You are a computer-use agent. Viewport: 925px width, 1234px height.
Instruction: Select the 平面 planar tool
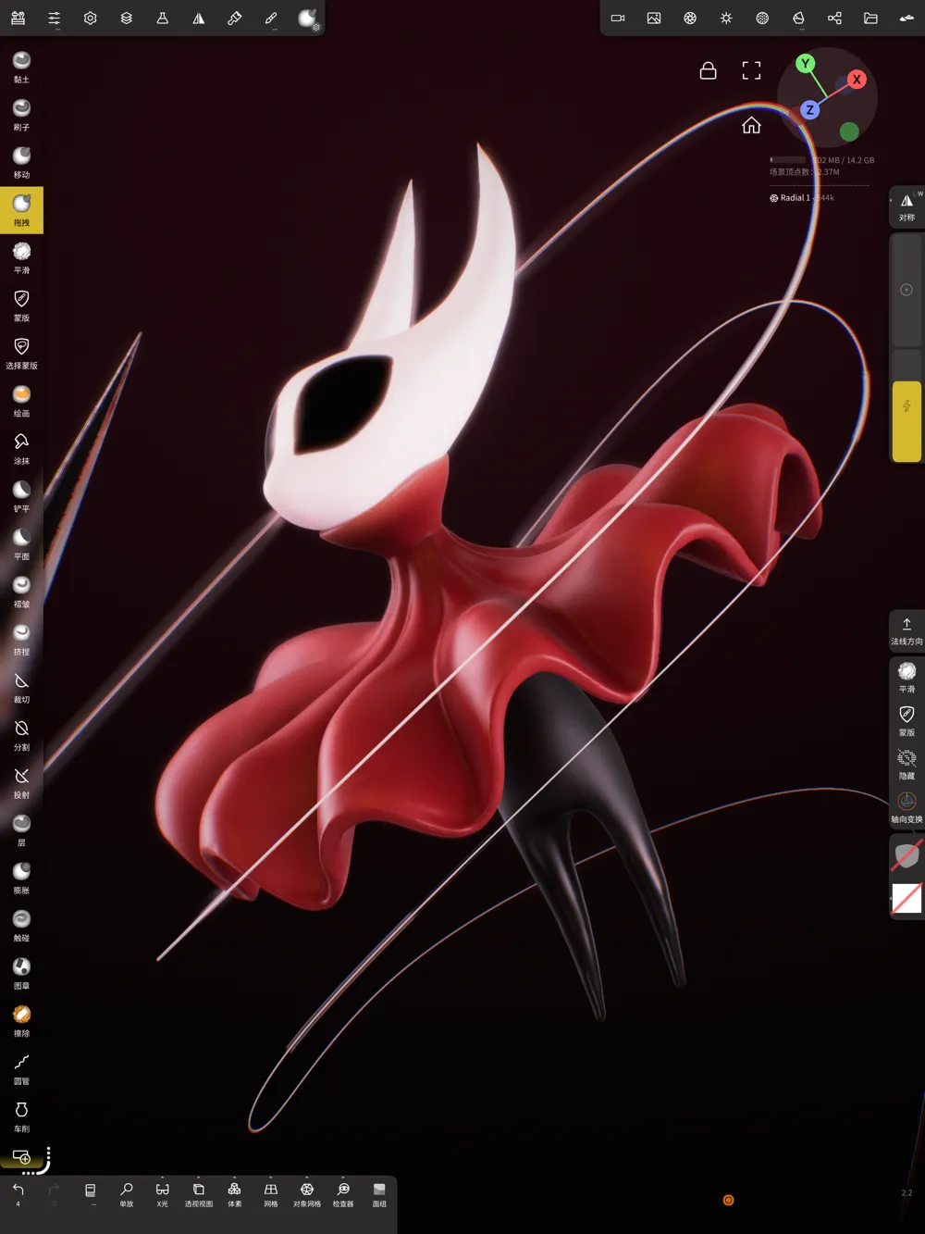click(x=21, y=543)
